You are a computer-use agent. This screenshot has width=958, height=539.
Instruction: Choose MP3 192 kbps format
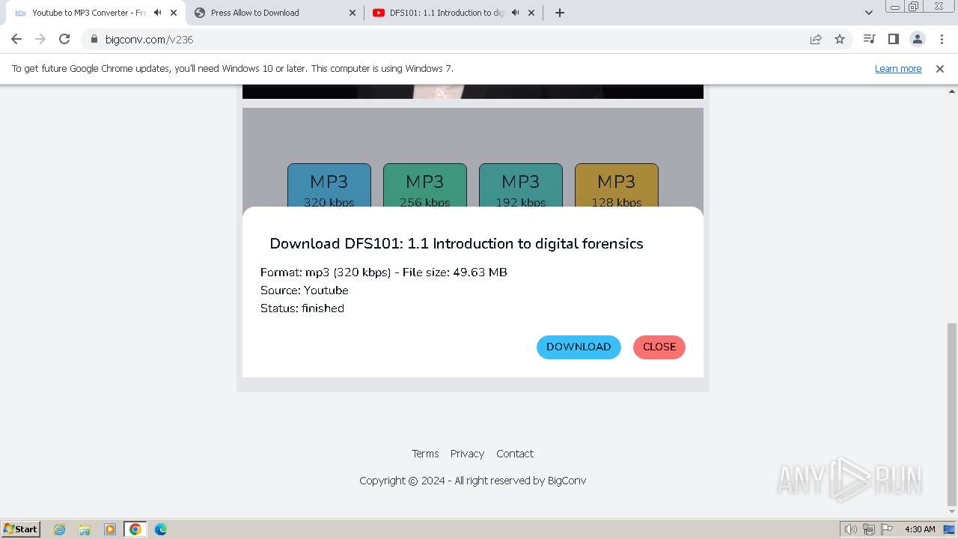521,186
